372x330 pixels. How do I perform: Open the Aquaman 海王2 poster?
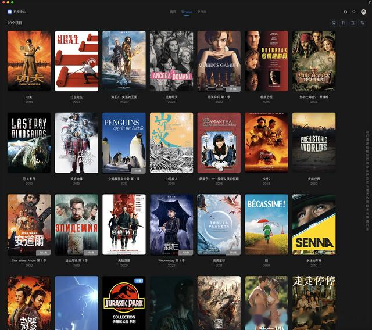coord(124,61)
